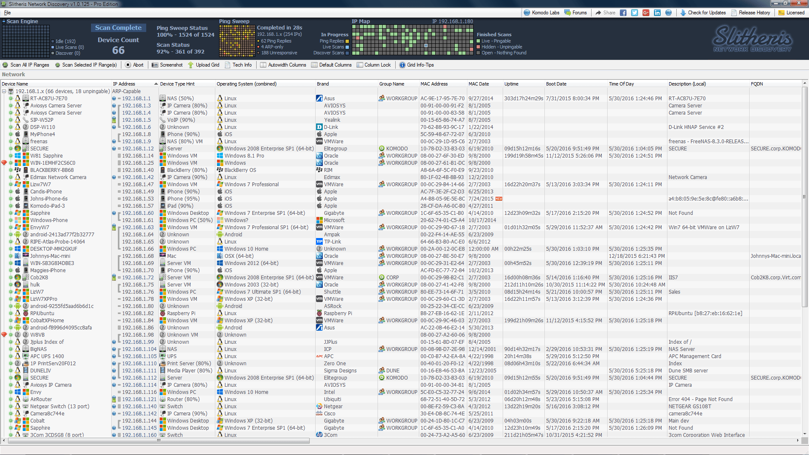Click the Facebook share icon
The image size is (809, 455).
coord(623,13)
